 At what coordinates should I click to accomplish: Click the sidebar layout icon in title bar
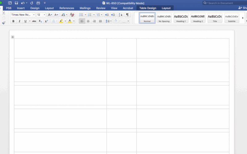tap(10, 3)
